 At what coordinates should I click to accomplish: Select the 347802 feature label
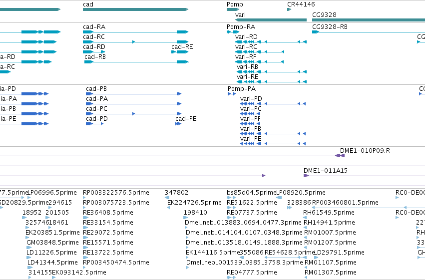click(176, 193)
